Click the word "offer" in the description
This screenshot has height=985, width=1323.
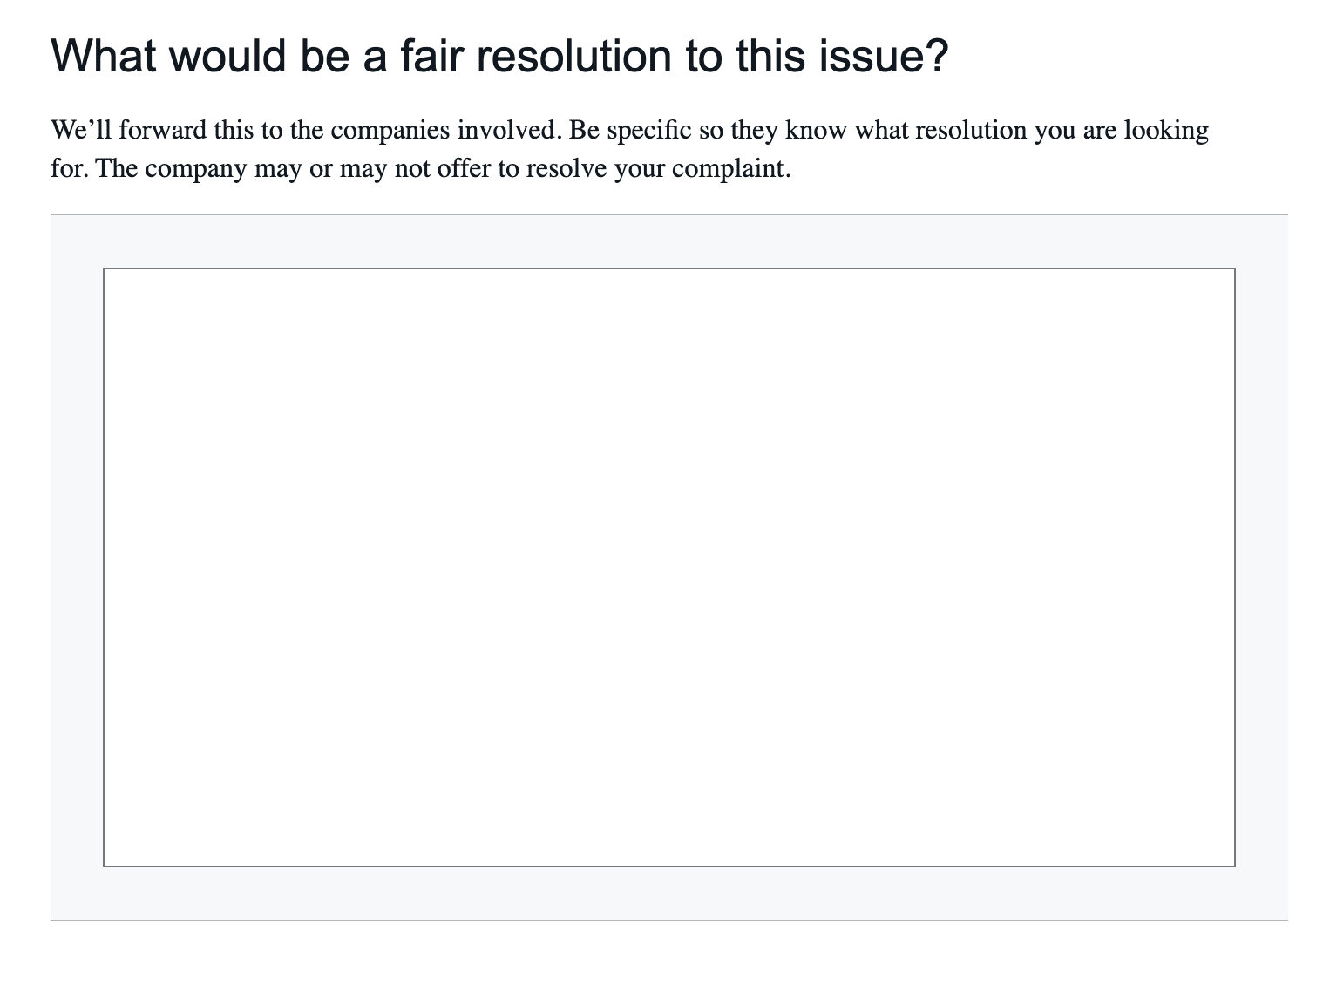(463, 168)
